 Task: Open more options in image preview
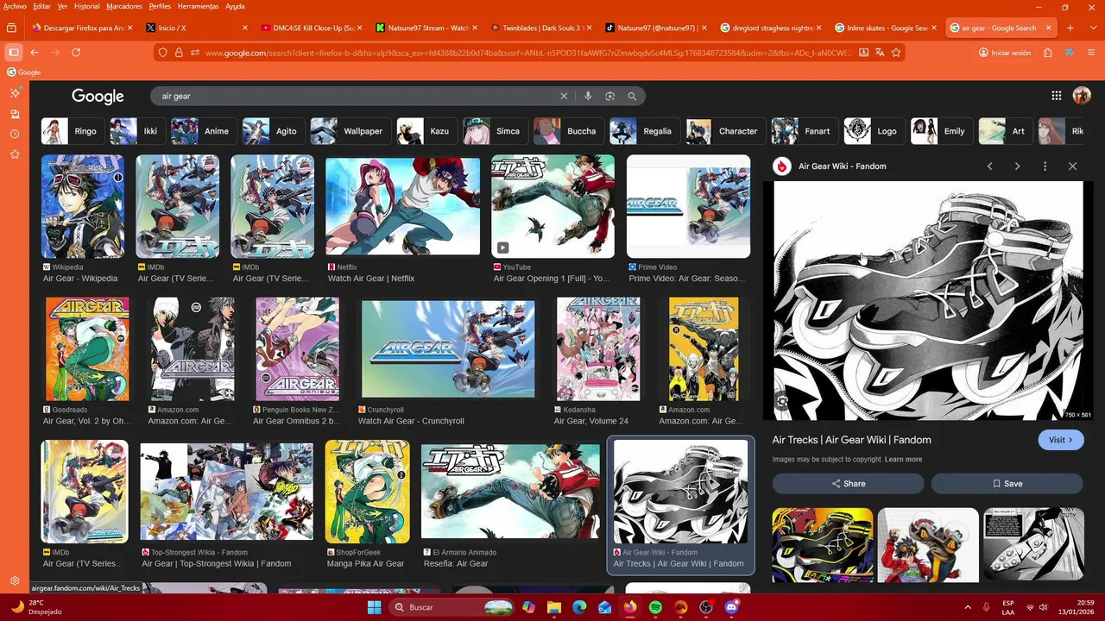pyautogui.click(x=1045, y=166)
